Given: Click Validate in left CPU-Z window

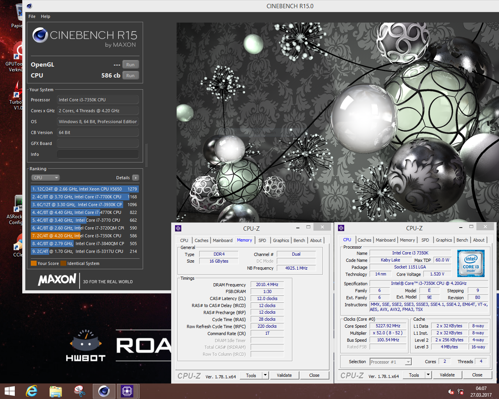Looking at the screenshot, I should point(284,375).
